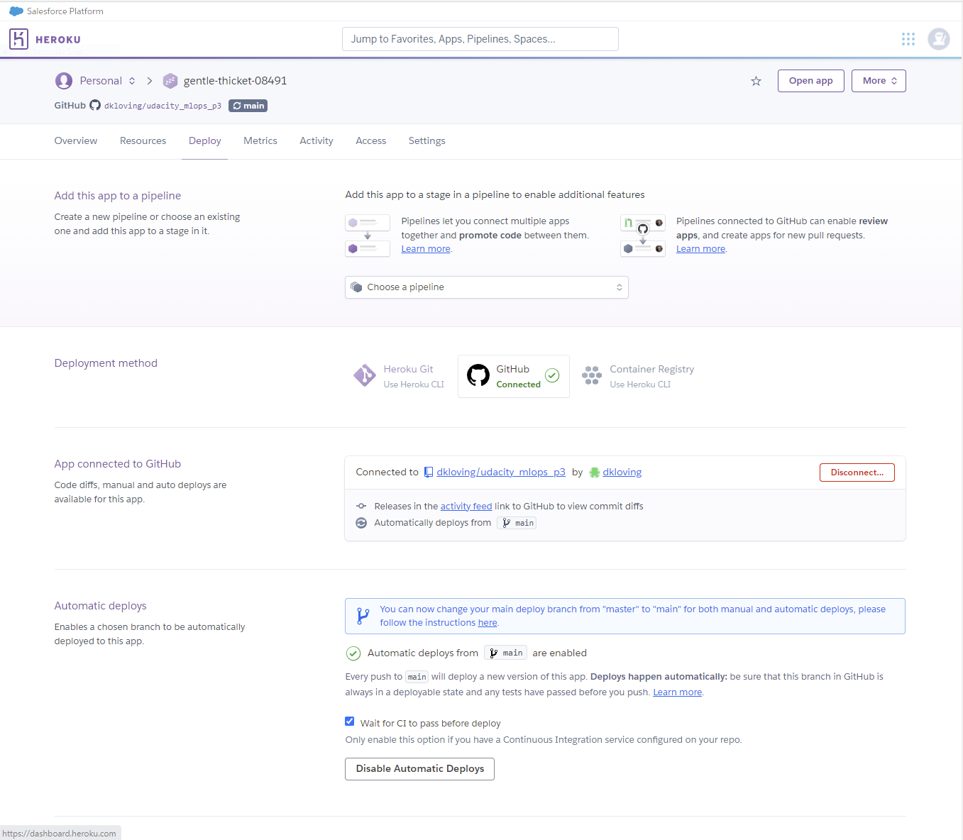Open the user account avatar menu

pos(939,39)
